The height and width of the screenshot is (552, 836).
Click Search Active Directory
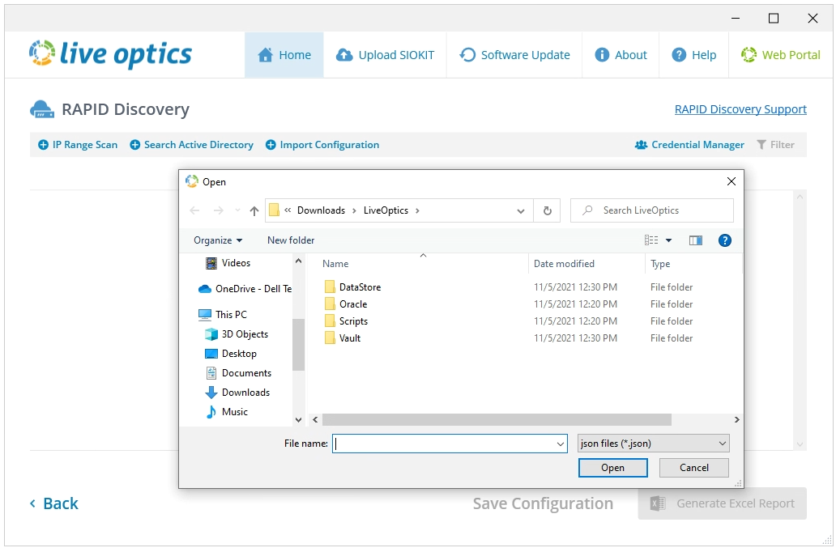pos(192,145)
